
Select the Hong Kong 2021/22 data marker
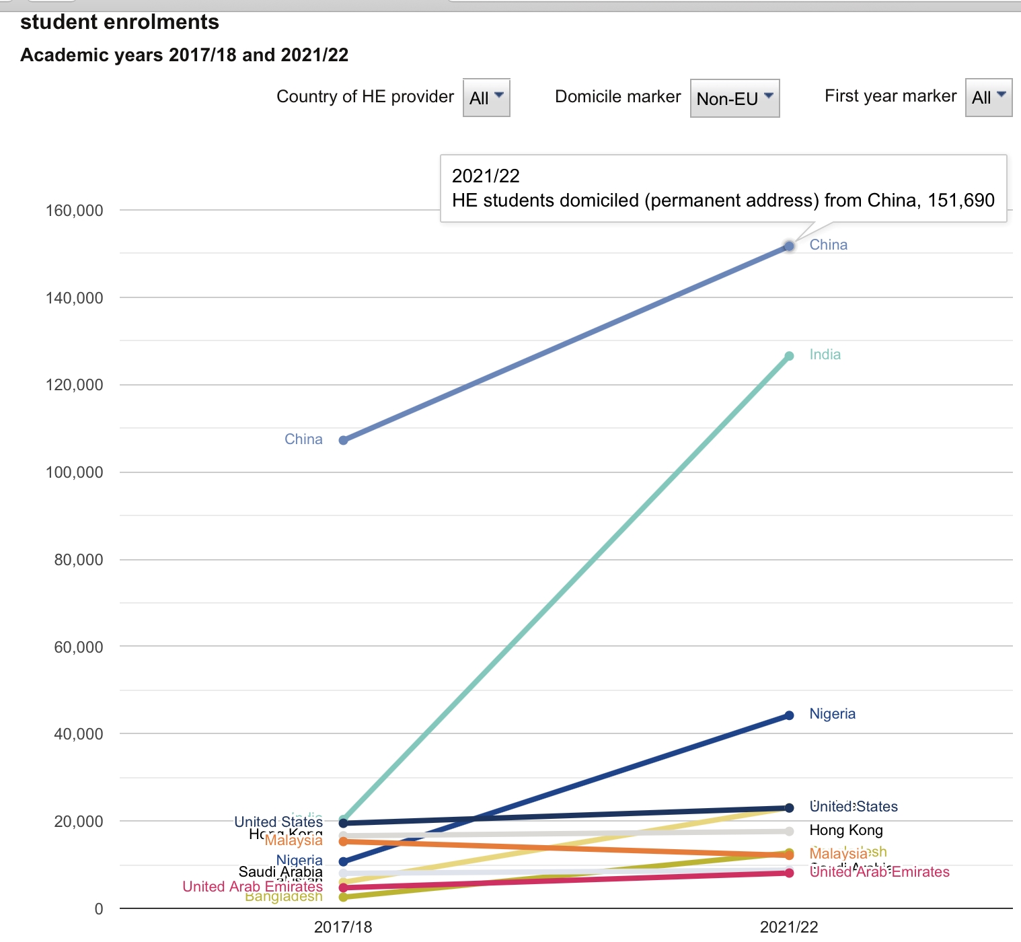coord(788,830)
